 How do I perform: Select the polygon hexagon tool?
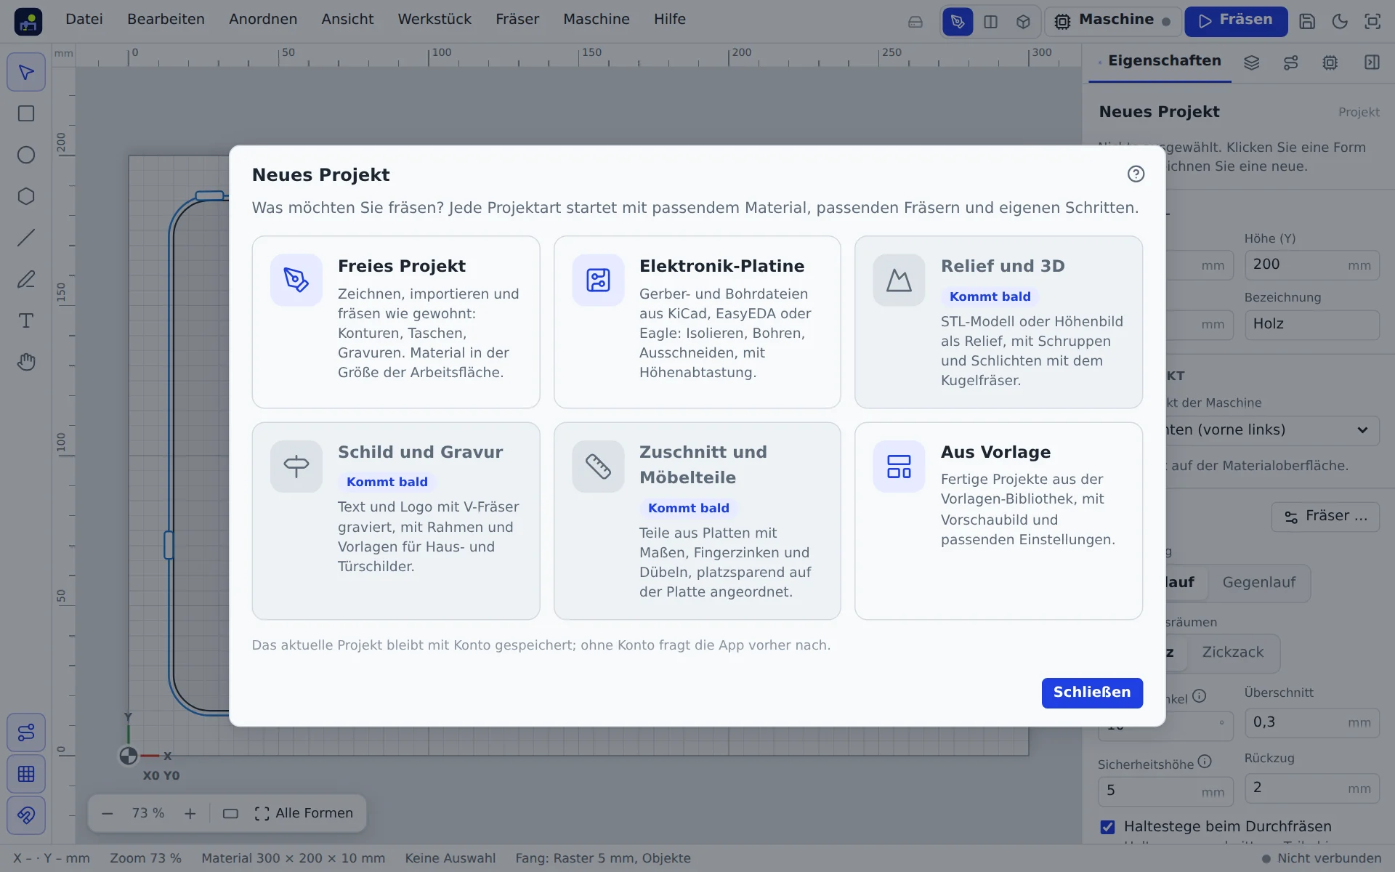(26, 197)
